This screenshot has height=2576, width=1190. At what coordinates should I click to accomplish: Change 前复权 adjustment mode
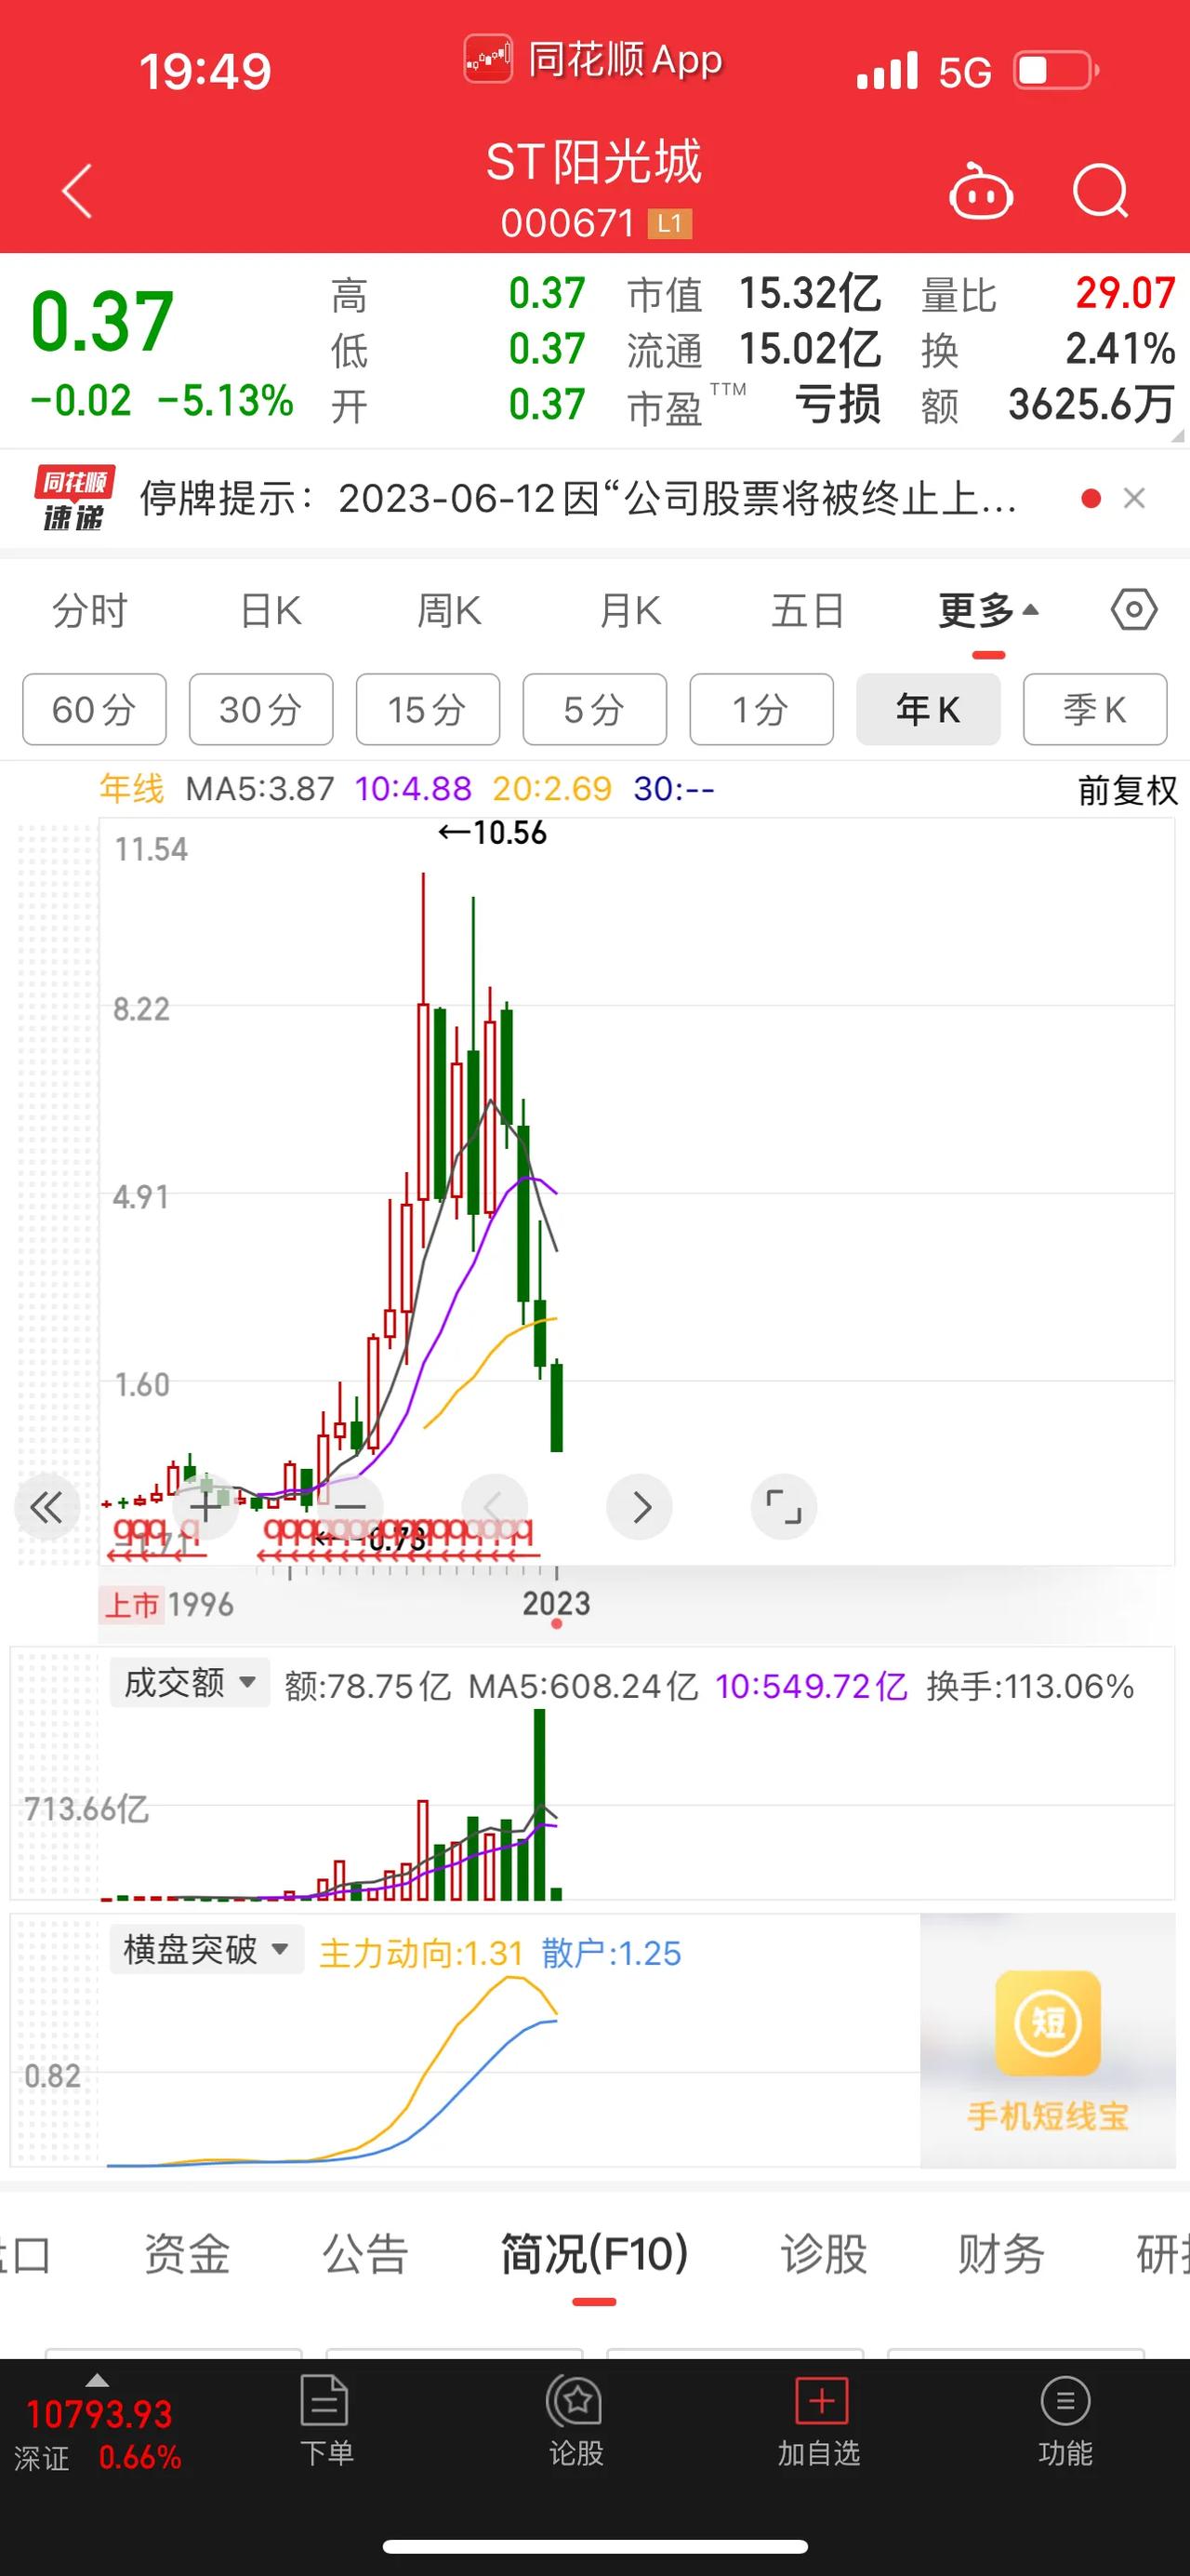tap(1127, 790)
